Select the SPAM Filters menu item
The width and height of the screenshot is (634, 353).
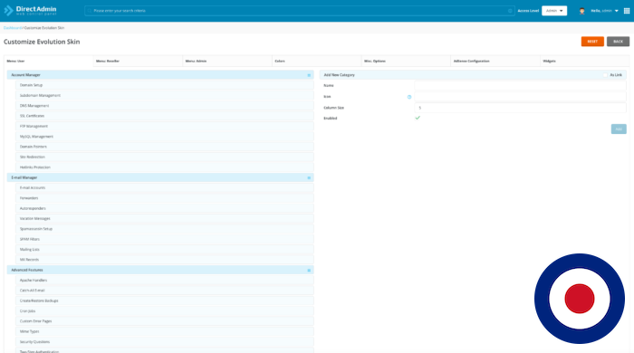(165, 239)
